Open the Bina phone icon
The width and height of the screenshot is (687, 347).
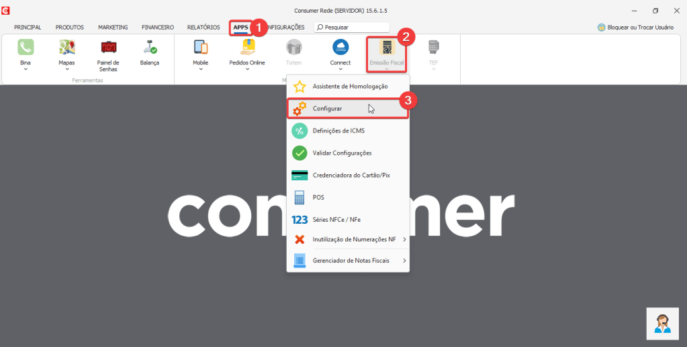click(26, 47)
